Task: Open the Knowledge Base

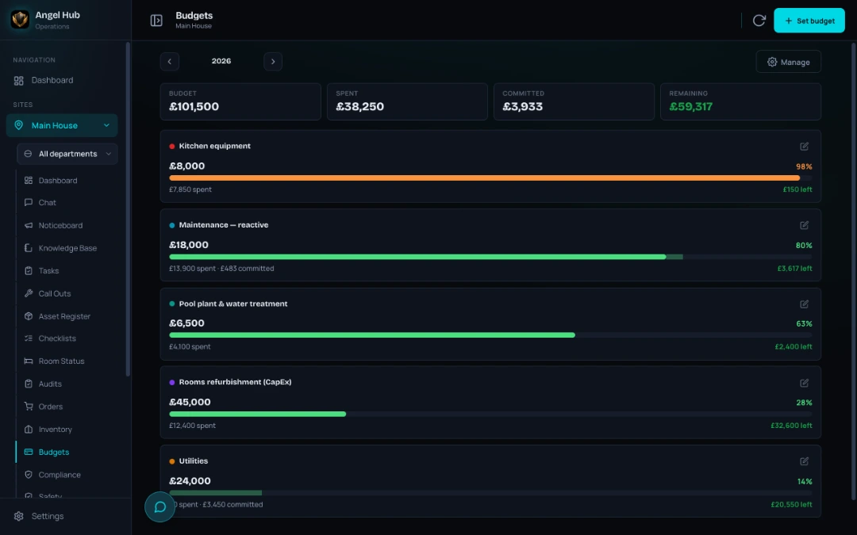Action: 67,248
